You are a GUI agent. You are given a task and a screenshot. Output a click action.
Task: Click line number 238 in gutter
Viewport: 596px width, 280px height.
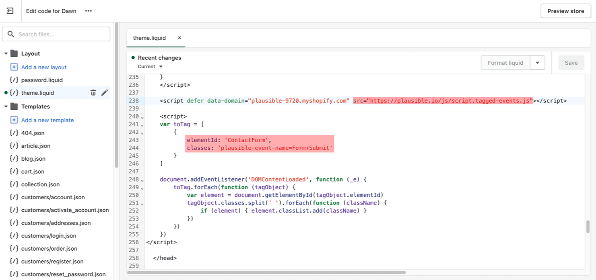click(x=134, y=101)
